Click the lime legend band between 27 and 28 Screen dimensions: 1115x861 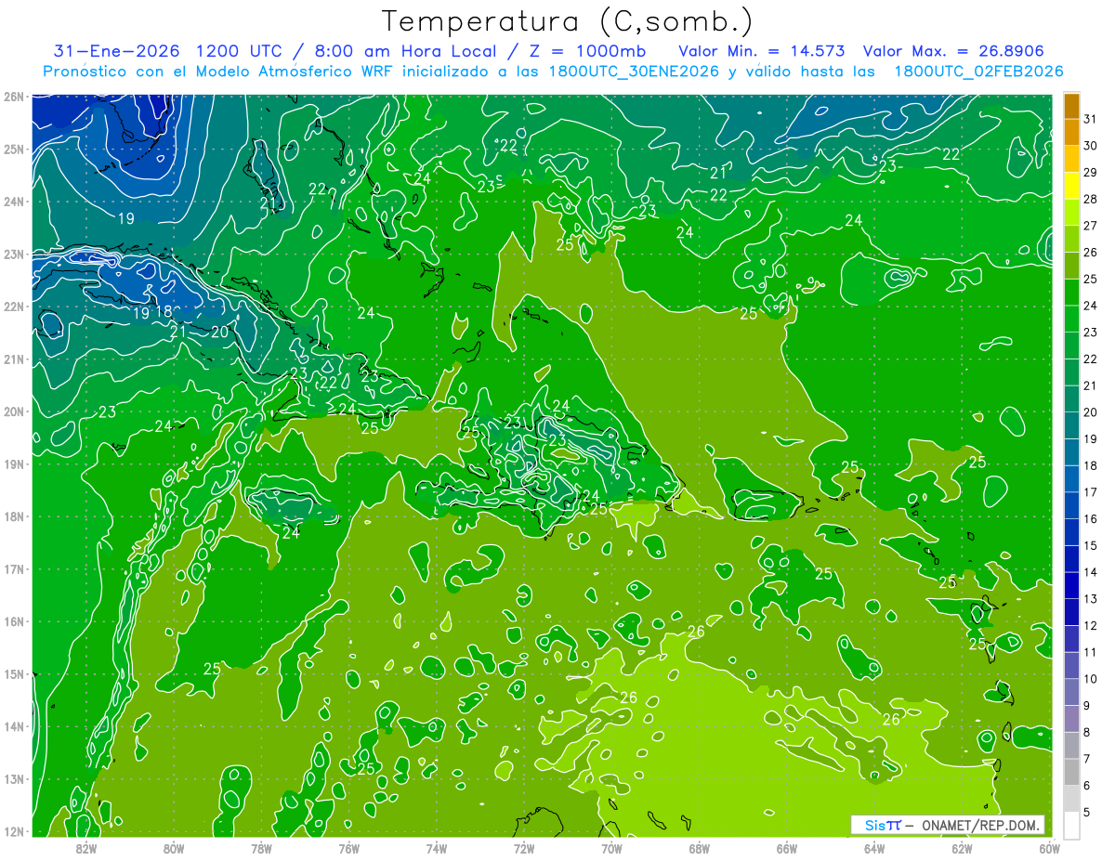tap(1071, 213)
